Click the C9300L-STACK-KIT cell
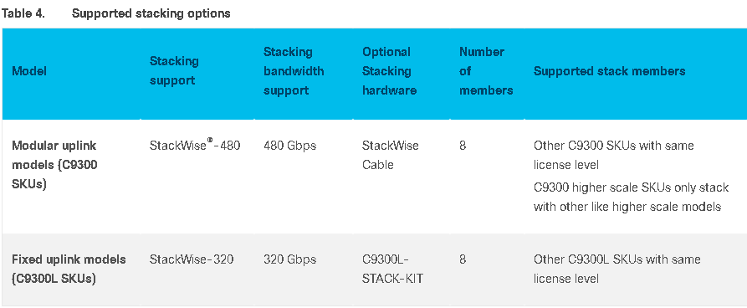Viewport: 747px width, 308px height. coord(392,269)
